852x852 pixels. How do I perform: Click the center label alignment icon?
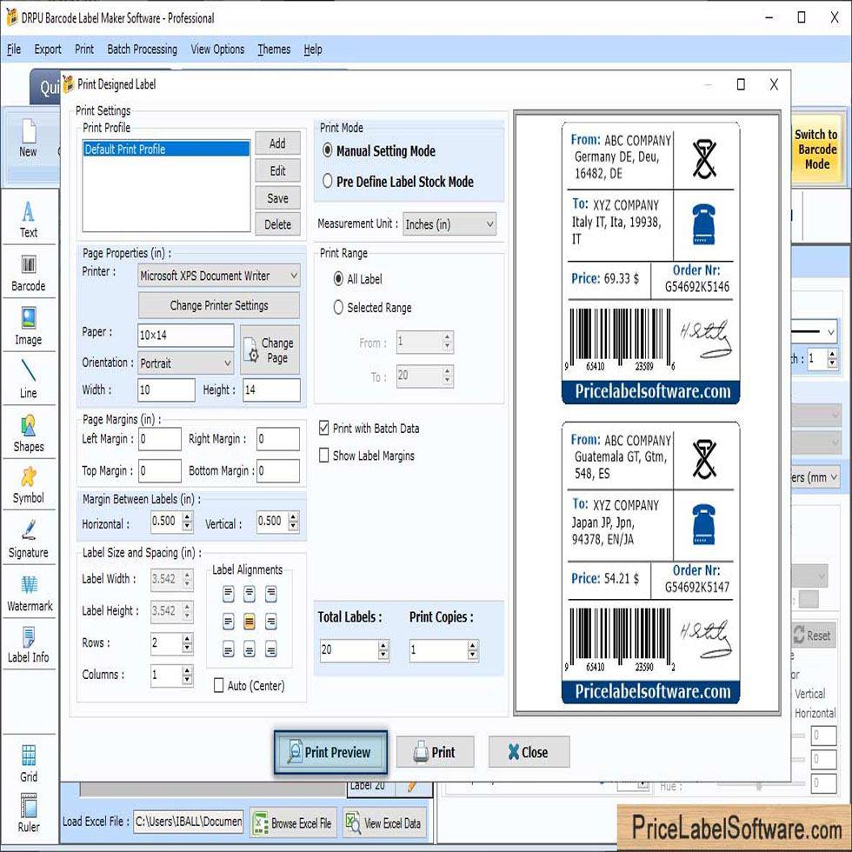click(x=249, y=622)
